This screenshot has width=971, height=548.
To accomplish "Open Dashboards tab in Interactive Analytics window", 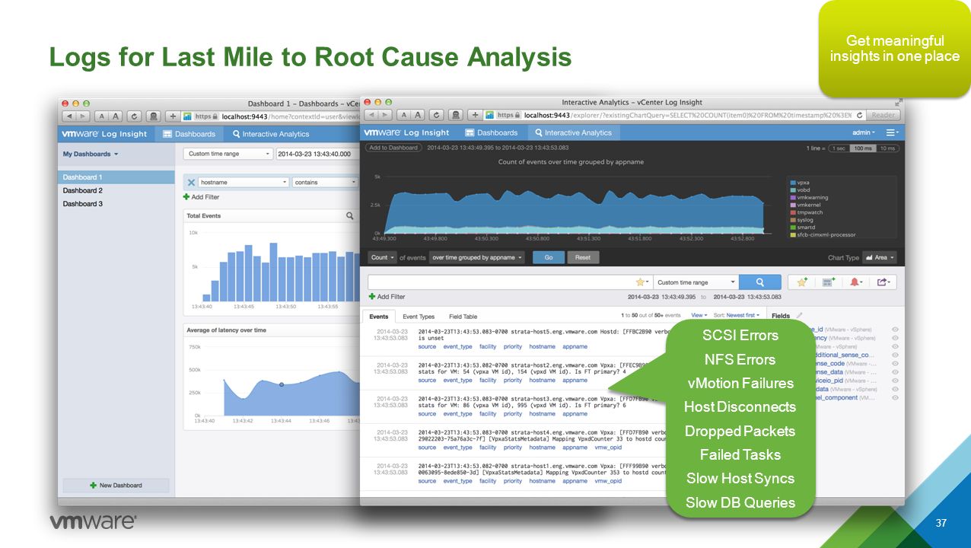I will click(x=491, y=132).
